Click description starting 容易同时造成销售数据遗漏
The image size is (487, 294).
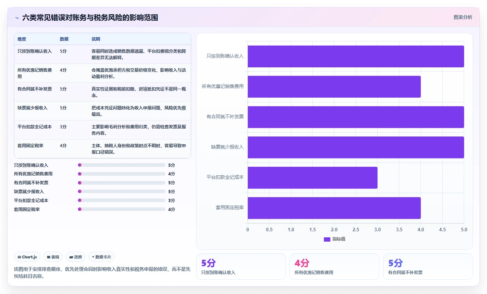[139, 54]
